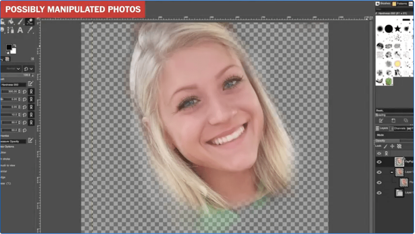
Task: Select the green pepper brush preset
Action: click(x=389, y=81)
